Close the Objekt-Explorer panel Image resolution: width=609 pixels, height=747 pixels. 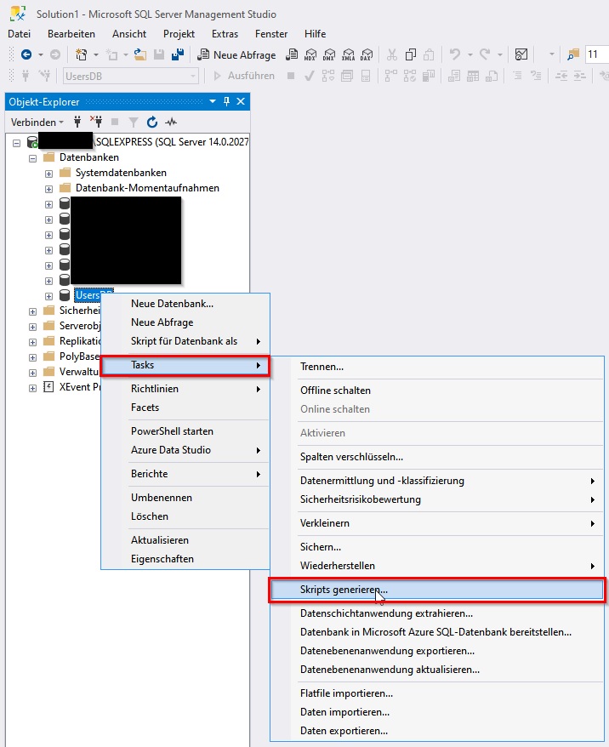(241, 101)
